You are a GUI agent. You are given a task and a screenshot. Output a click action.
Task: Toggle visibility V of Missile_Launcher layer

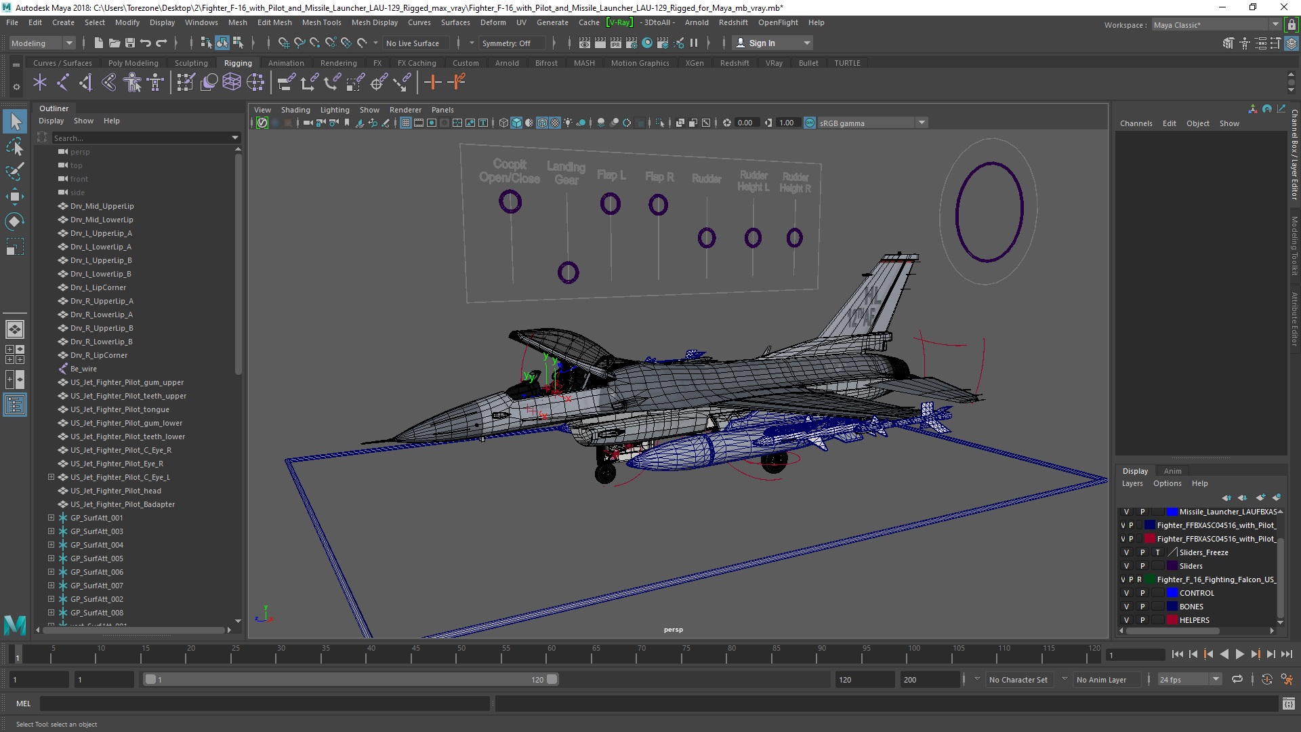(x=1126, y=512)
